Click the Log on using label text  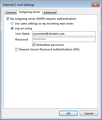pos(23,28)
